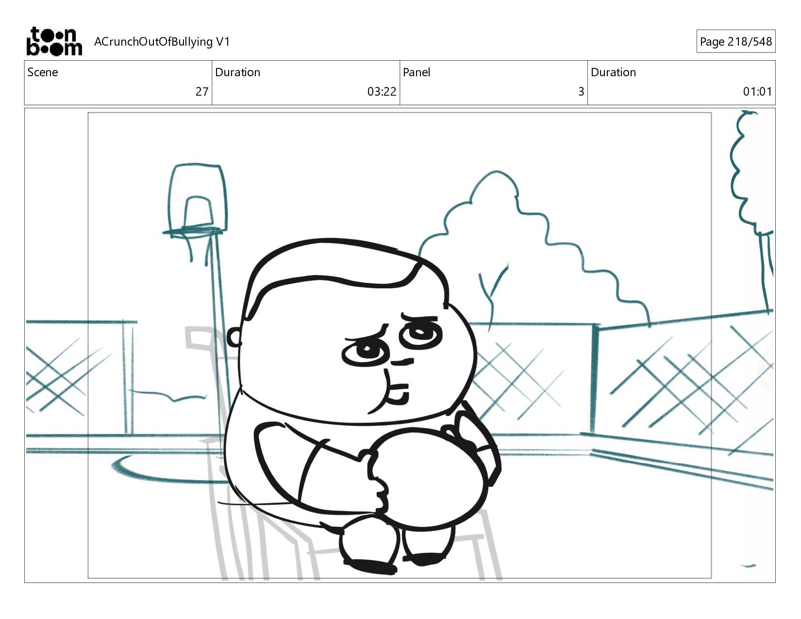The height and width of the screenshot is (619, 801).
Task: Click panel duration value '01:01'
Action: (x=757, y=92)
